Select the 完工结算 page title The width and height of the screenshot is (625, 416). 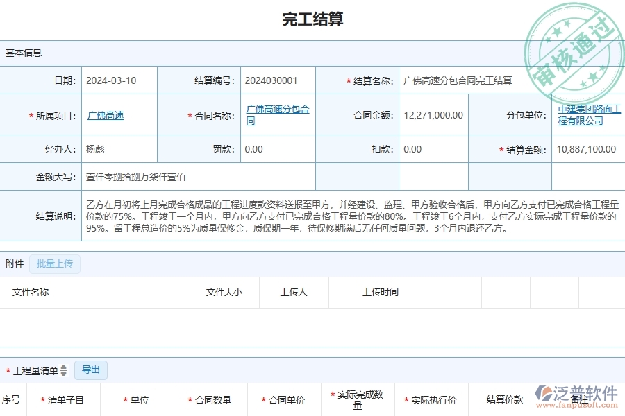coord(312,19)
